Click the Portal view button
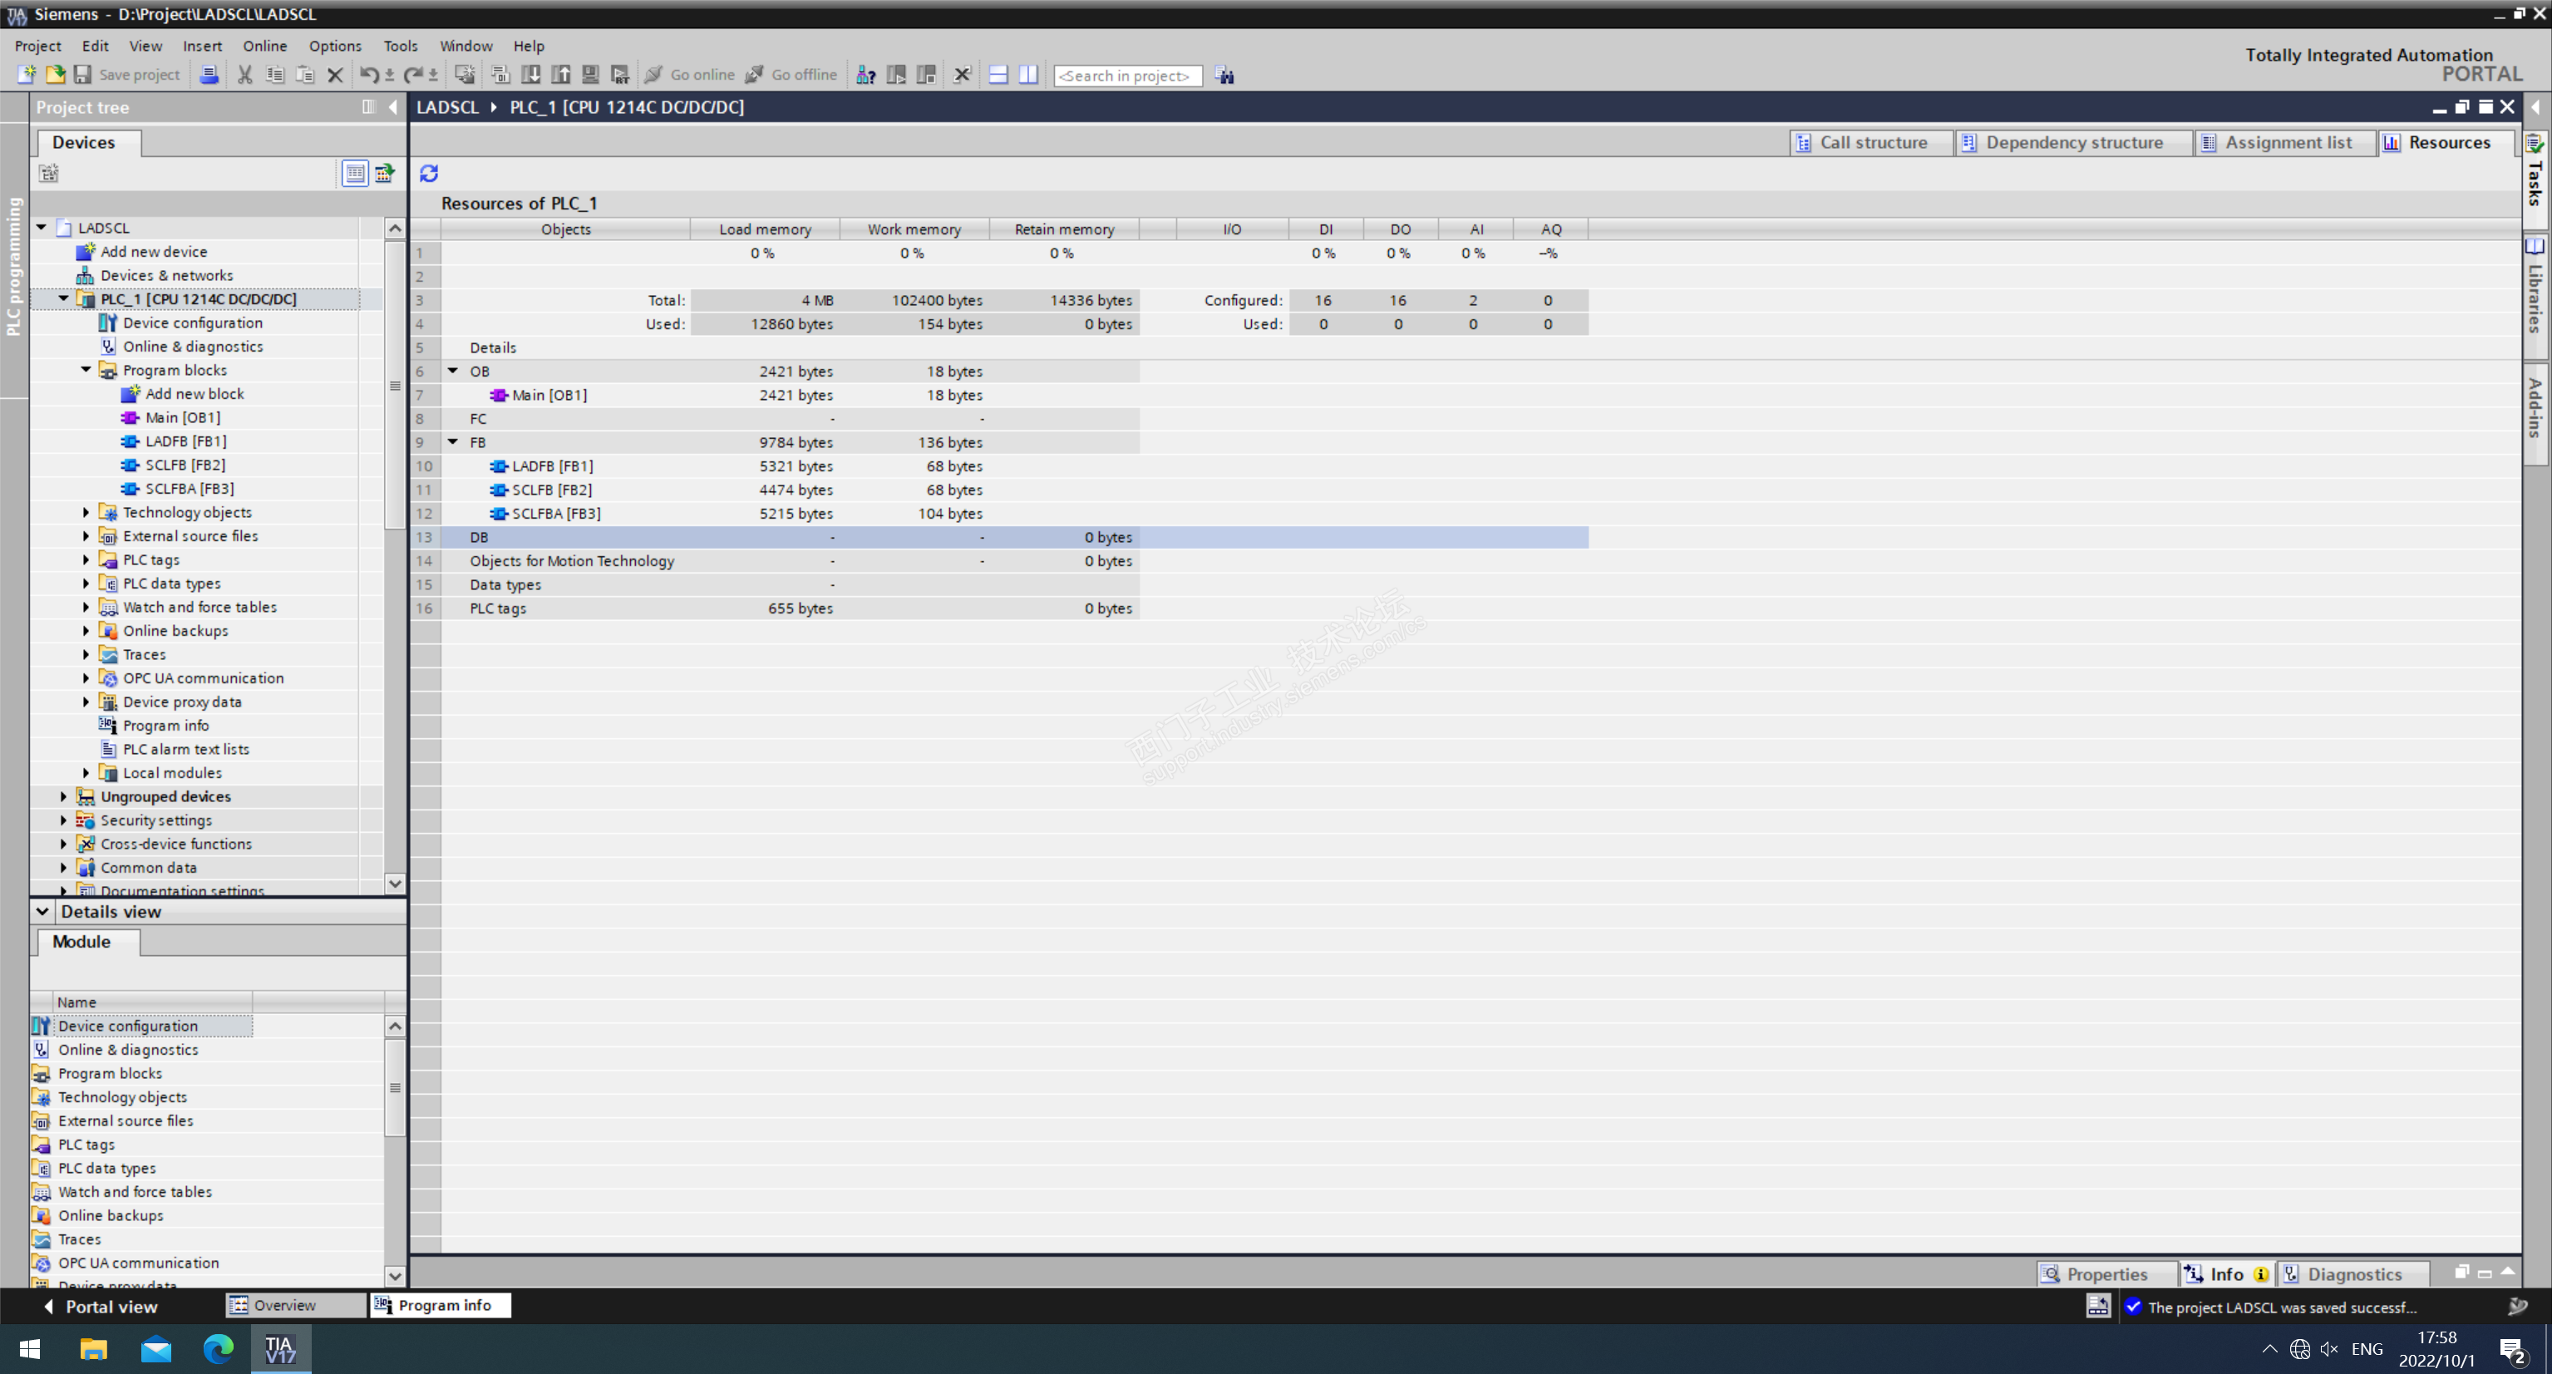Image resolution: width=2552 pixels, height=1374 pixels. click(x=102, y=1307)
